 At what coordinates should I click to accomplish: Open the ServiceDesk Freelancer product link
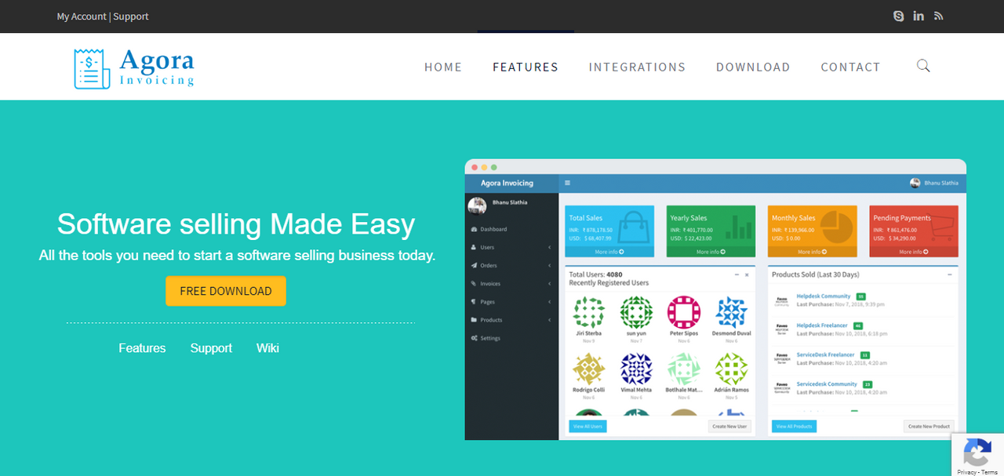825,354
